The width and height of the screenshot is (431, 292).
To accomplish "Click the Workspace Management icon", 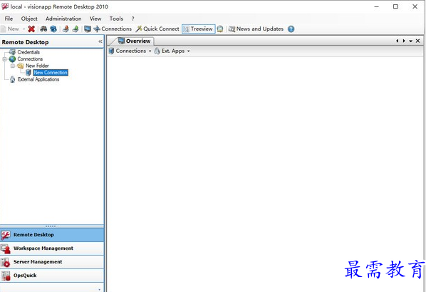I will tap(6, 248).
